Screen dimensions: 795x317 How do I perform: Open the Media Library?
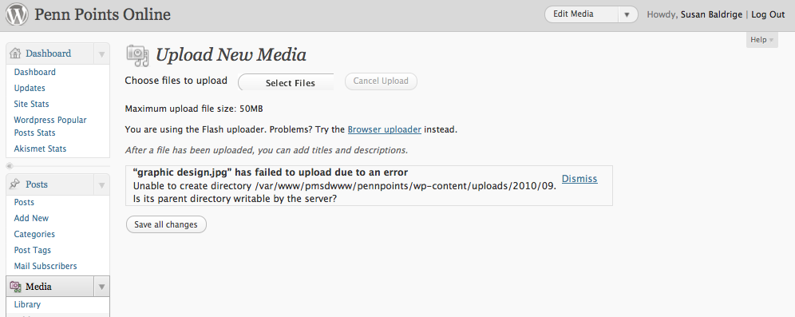click(x=27, y=304)
